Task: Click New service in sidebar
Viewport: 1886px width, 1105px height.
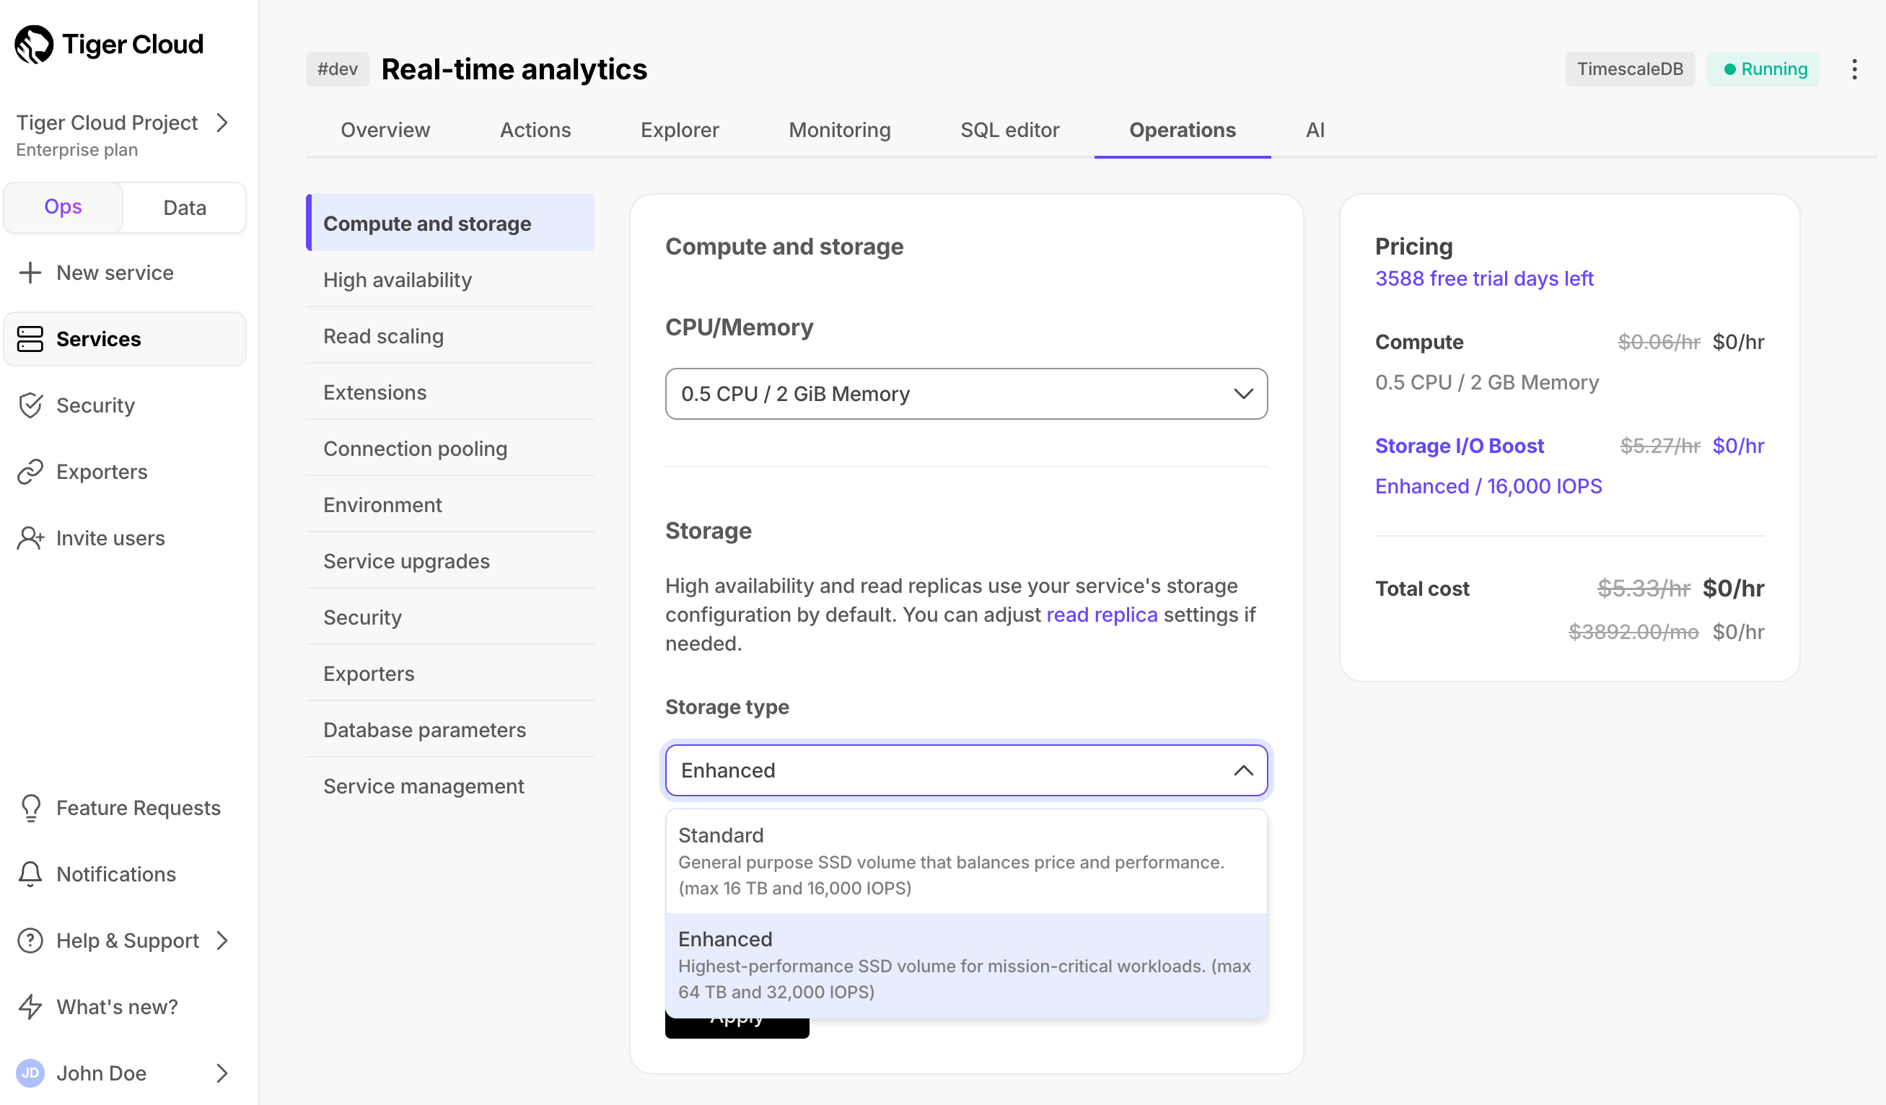Action: click(115, 273)
